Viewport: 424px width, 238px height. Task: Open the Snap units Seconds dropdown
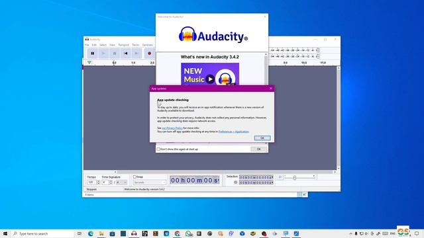[x=149, y=182]
